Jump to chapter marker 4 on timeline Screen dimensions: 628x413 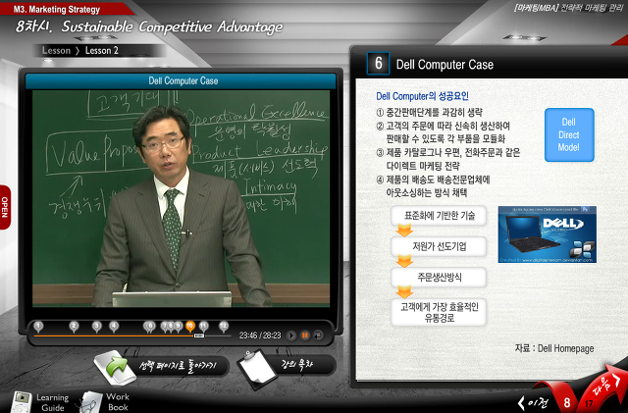tap(114, 327)
